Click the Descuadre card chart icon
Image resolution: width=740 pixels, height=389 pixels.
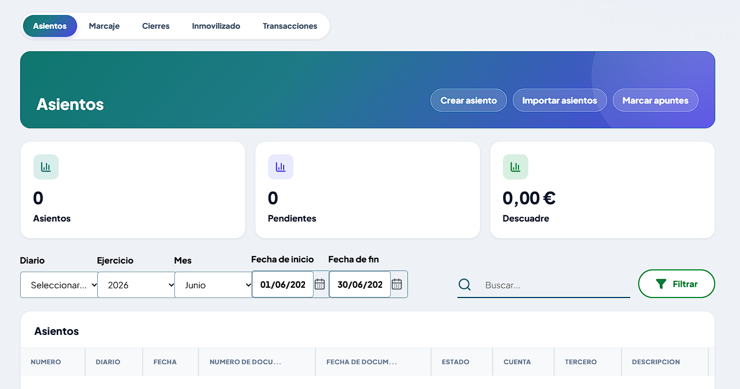click(516, 167)
